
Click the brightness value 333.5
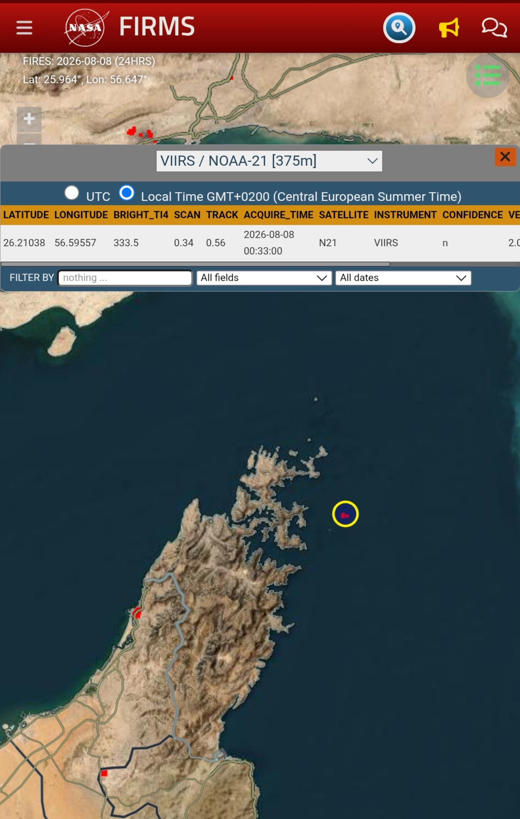click(x=126, y=243)
